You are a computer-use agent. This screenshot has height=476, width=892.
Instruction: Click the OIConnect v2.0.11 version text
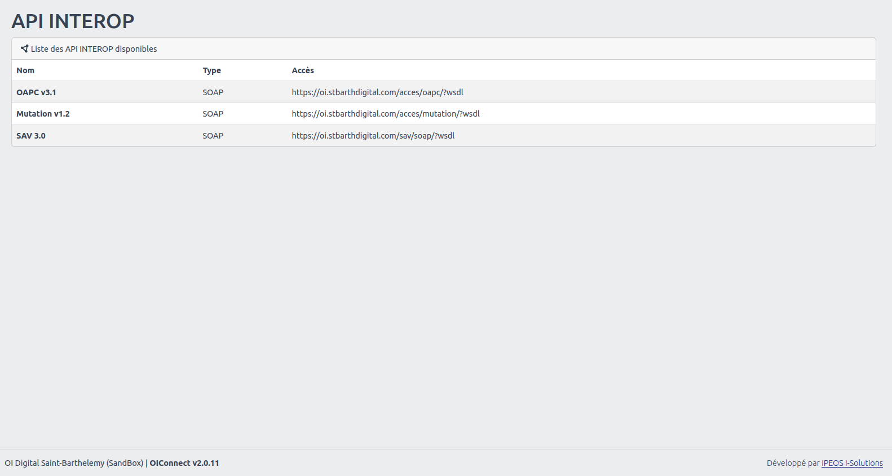tap(184, 463)
